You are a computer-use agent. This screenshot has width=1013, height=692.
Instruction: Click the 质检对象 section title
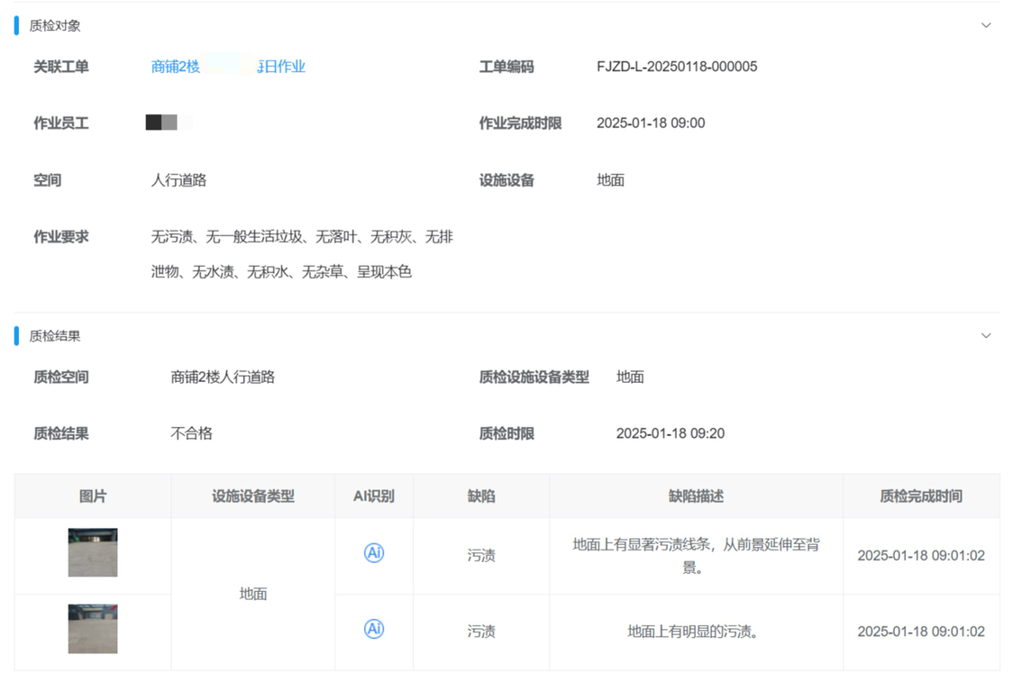click(x=55, y=26)
